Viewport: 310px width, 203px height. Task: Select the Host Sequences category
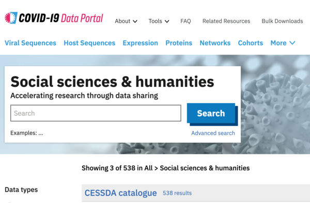pyautogui.click(x=89, y=43)
